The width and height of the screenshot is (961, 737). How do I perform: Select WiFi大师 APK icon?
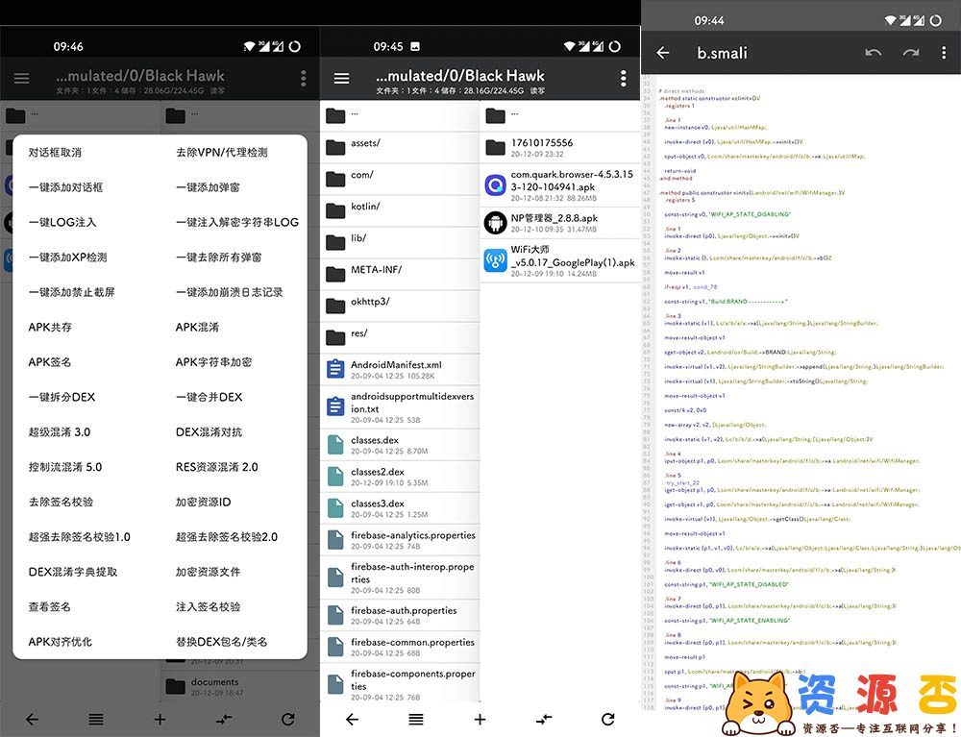pyautogui.click(x=495, y=261)
